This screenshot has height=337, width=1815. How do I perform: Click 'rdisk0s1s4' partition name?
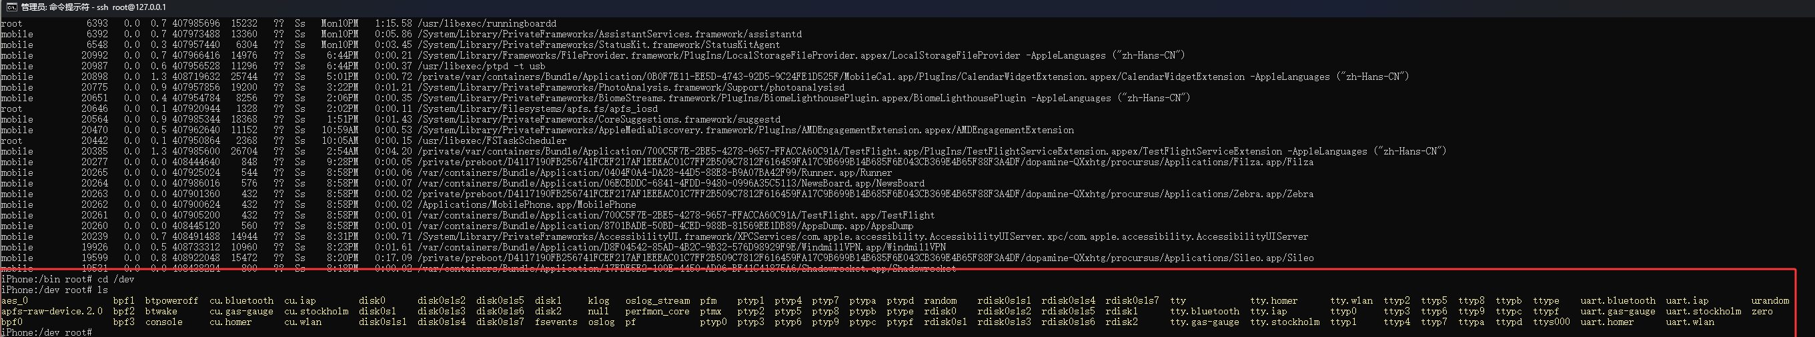point(1069,300)
